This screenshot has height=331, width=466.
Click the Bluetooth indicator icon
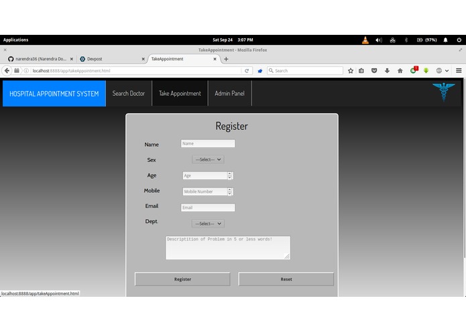click(406, 40)
